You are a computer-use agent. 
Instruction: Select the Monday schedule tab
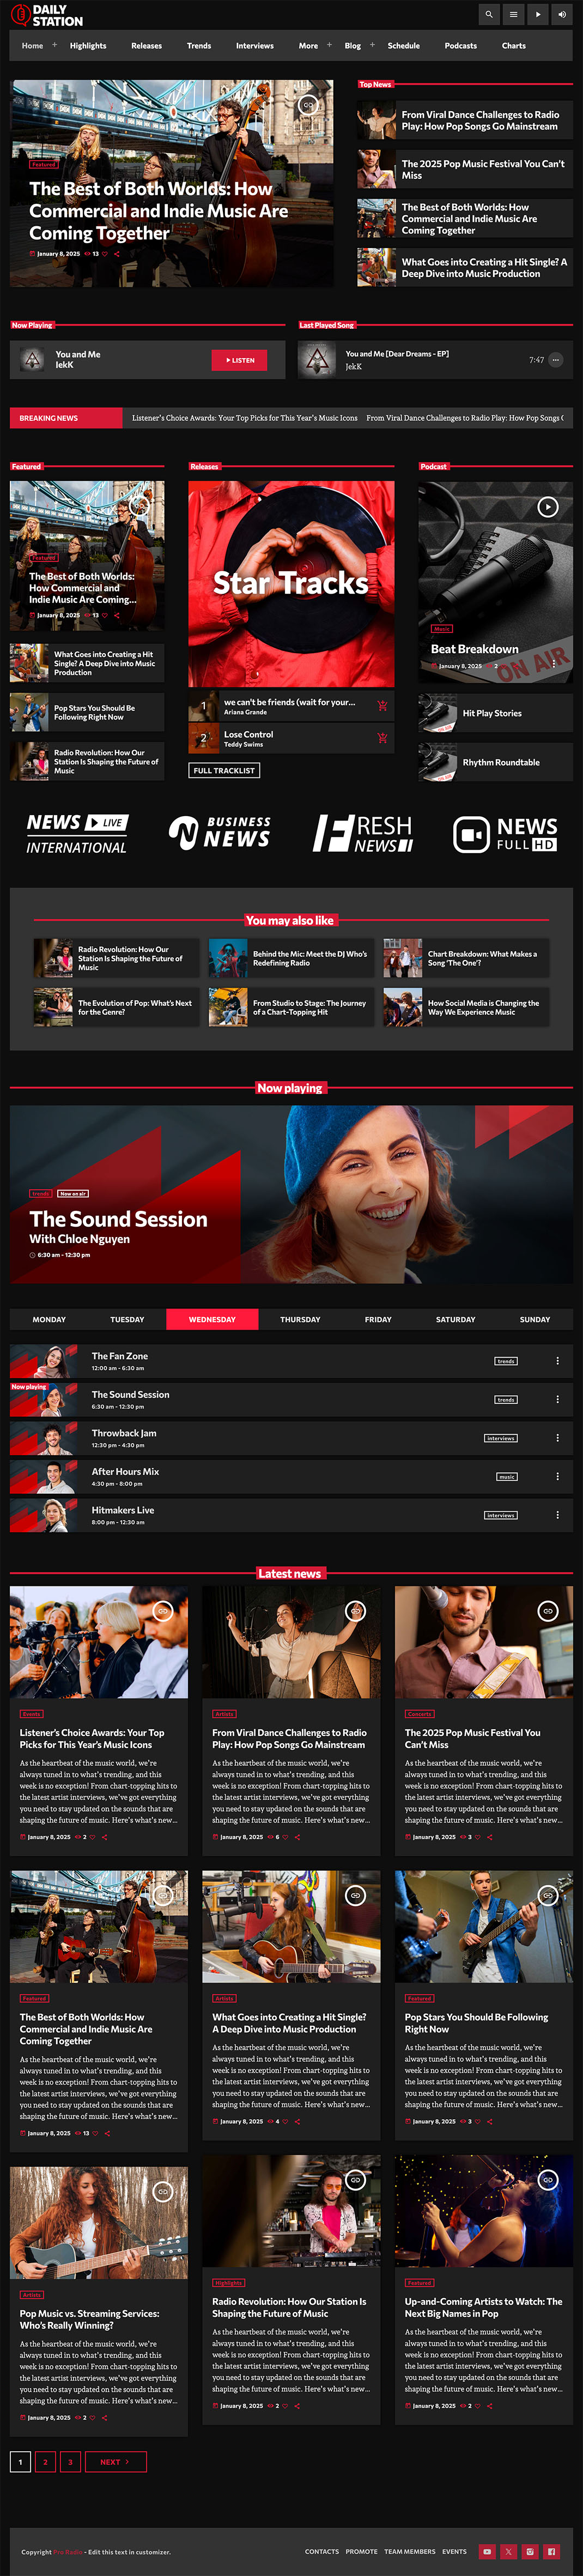click(x=49, y=1319)
